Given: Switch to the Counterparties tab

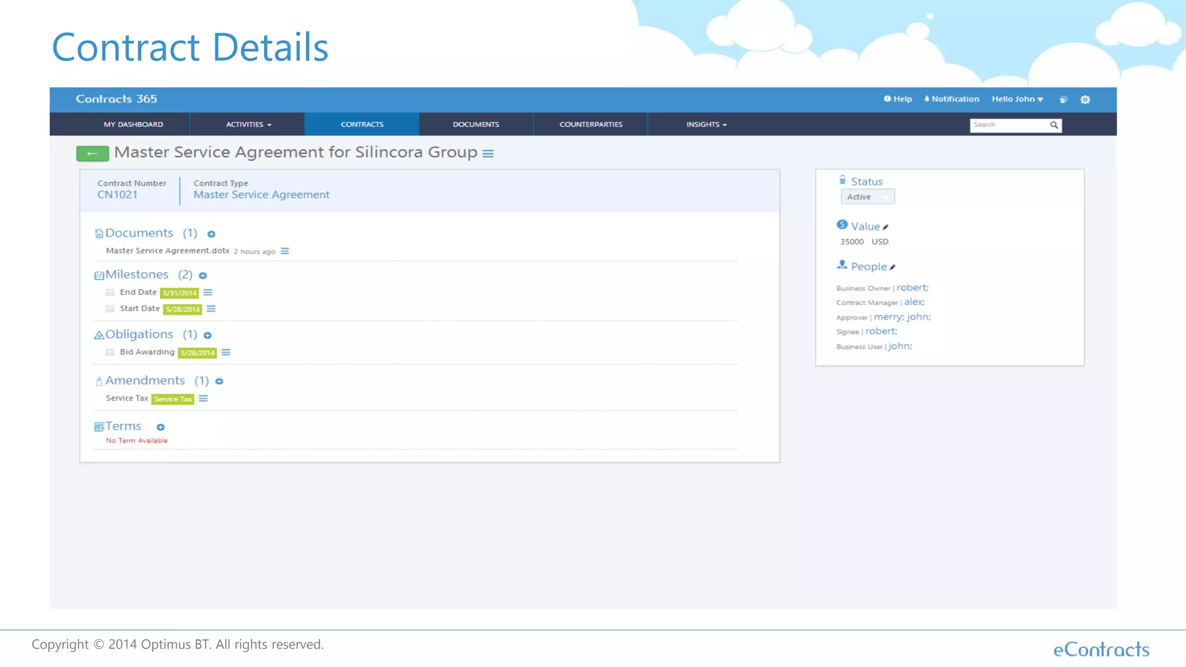Looking at the screenshot, I should 591,124.
